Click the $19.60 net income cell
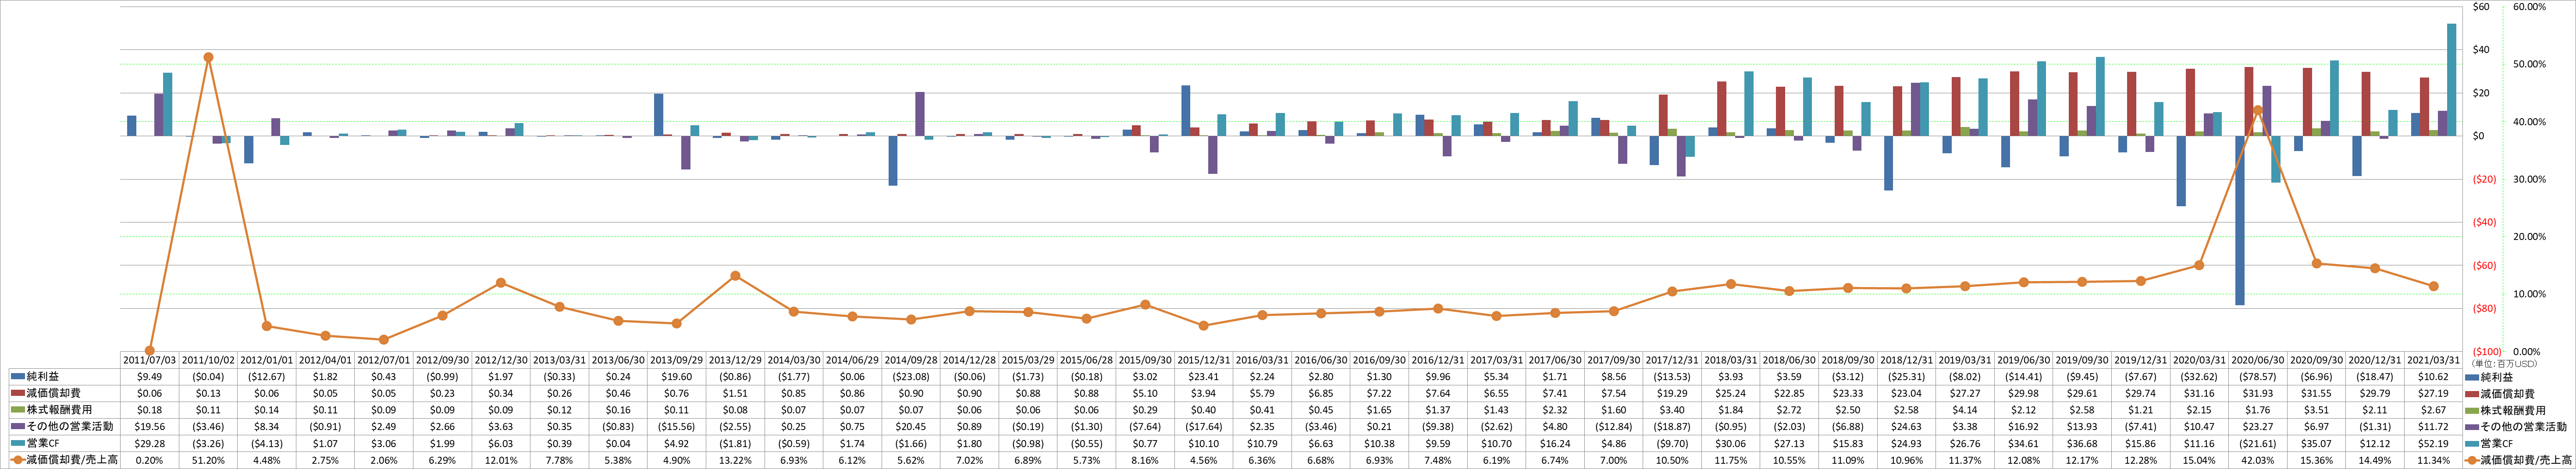The width and height of the screenshot is (2576, 469). click(x=676, y=377)
